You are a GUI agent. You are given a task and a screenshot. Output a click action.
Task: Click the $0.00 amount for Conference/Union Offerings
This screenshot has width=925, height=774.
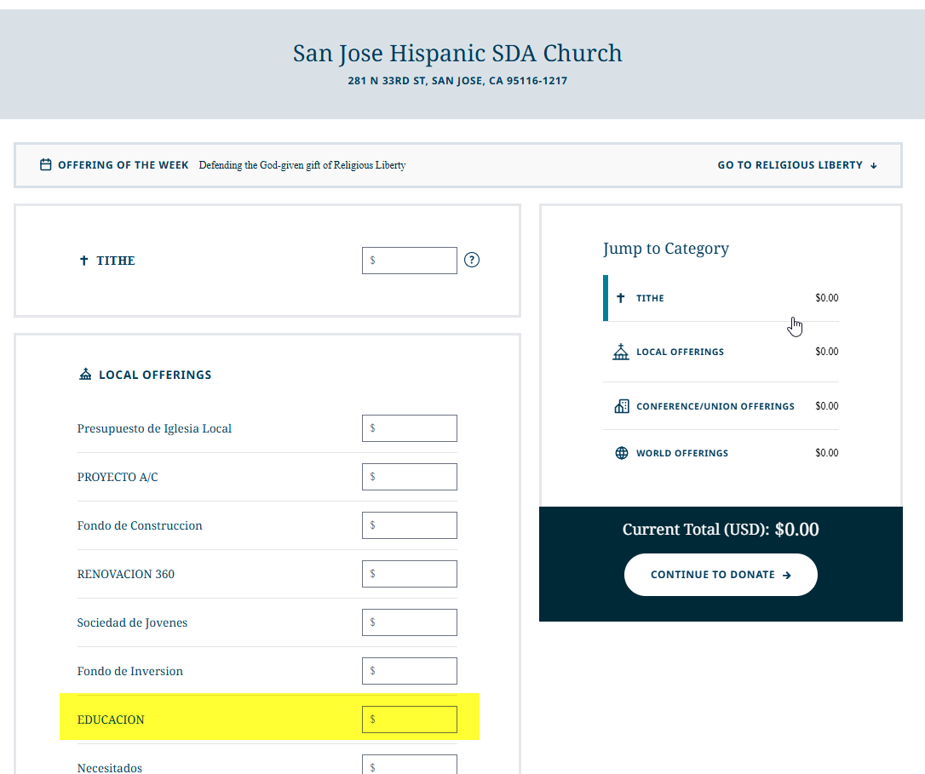click(826, 406)
